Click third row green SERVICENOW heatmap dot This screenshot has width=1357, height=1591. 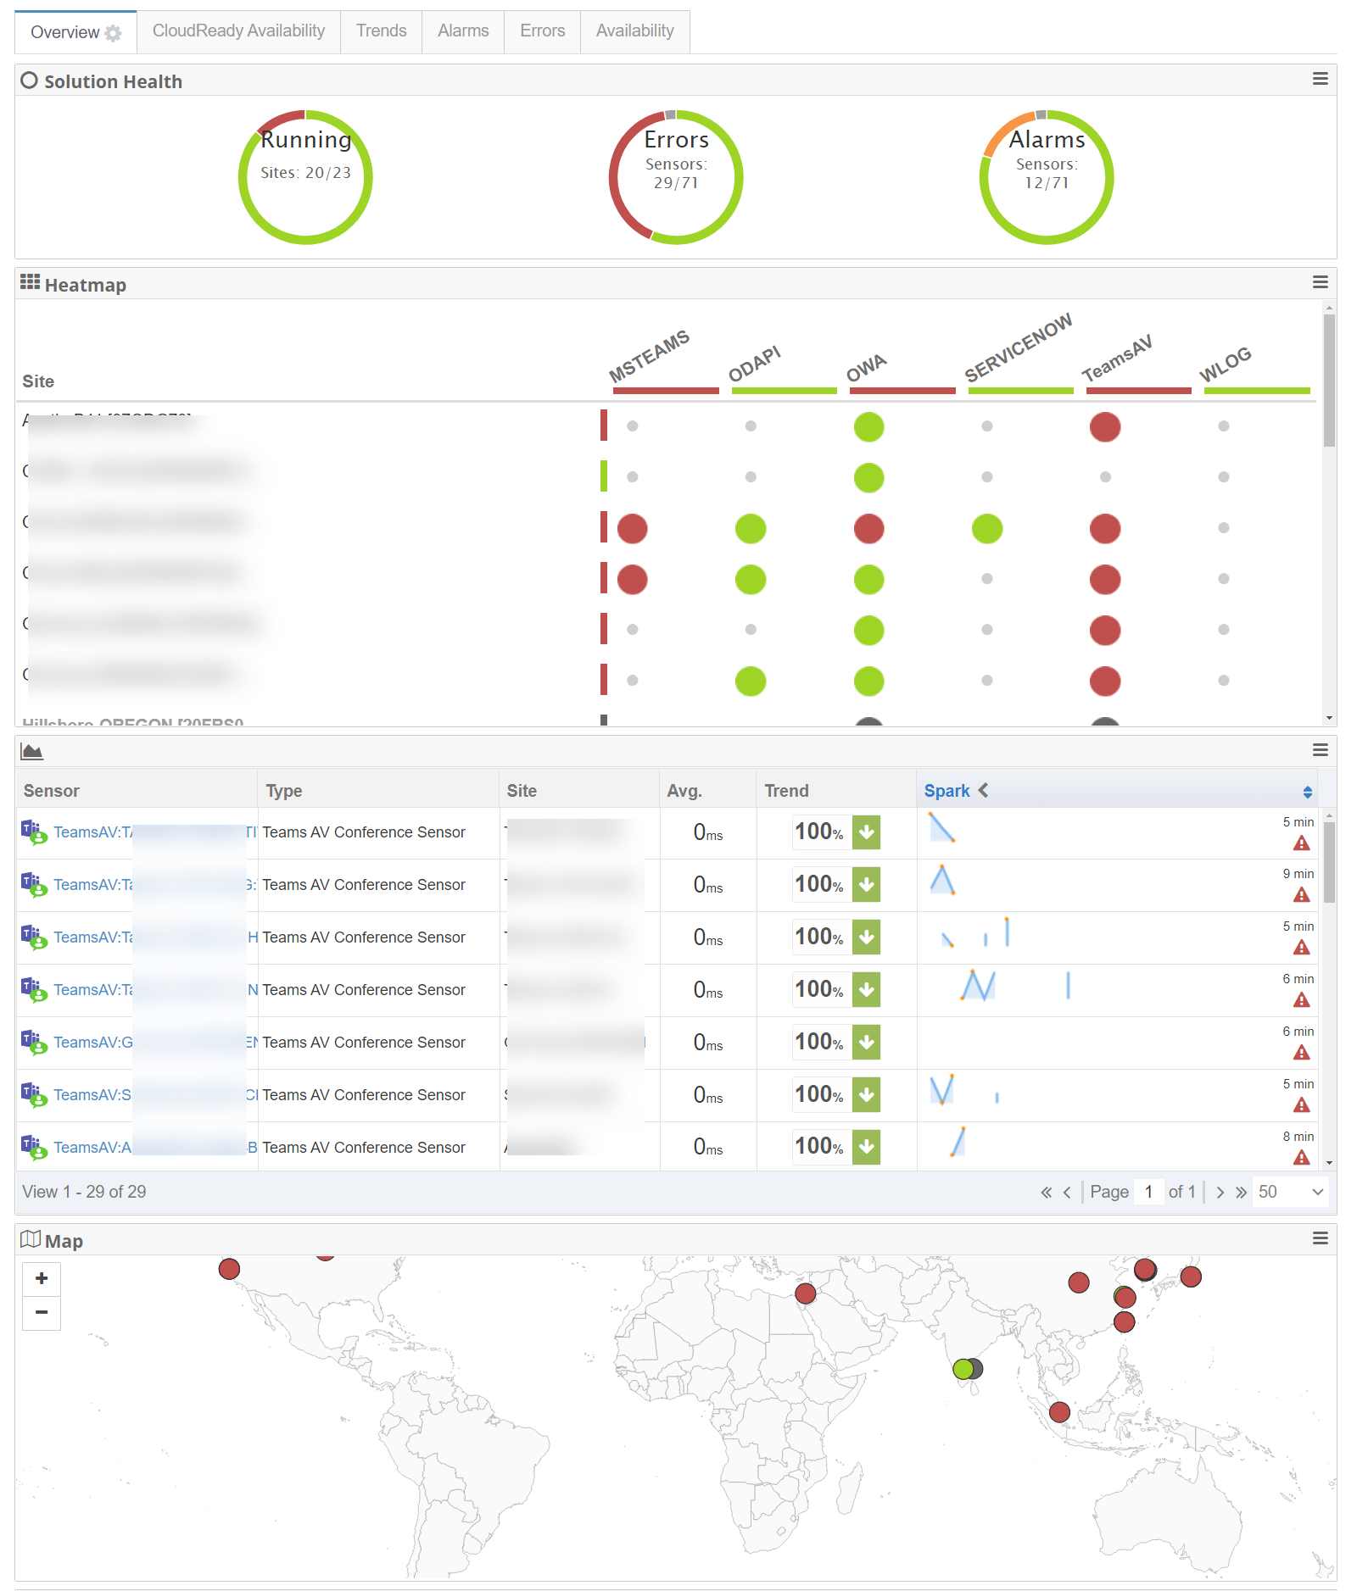click(987, 529)
